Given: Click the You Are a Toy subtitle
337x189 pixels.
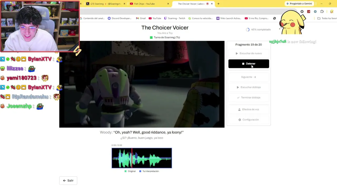Looking at the screenshot, I should coord(165,33).
